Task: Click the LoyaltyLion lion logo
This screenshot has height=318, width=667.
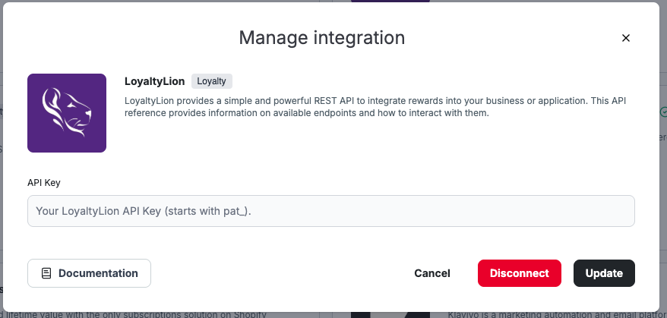Action: (67, 113)
